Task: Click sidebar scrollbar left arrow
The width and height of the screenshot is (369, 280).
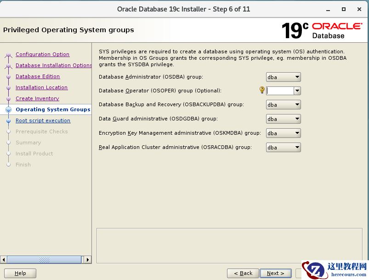Action: [4, 260]
